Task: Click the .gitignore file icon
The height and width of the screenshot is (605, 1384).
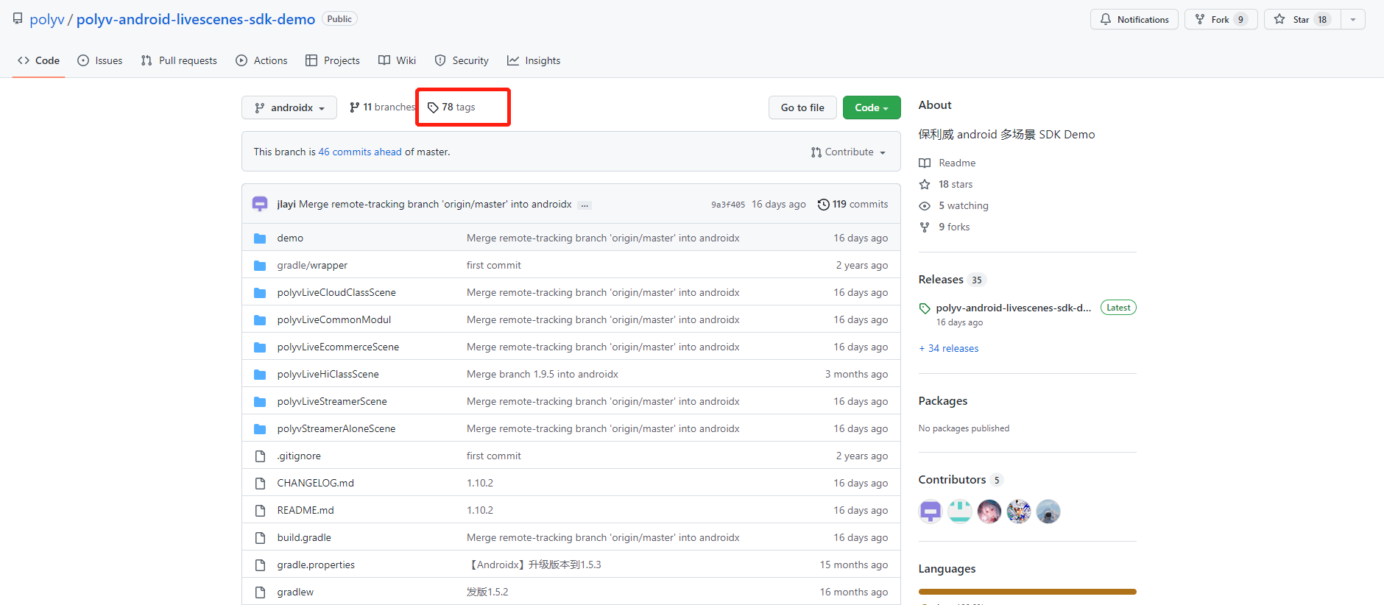Action: (260, 456)
